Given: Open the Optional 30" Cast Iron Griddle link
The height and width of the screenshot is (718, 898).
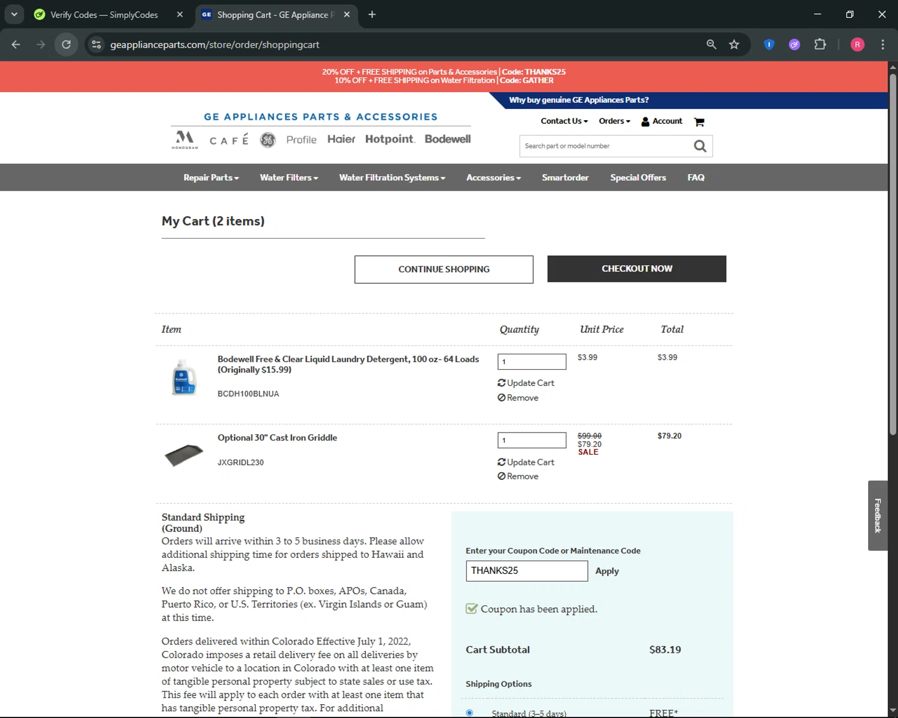Looking at the screenshot, I should (277, 438).
